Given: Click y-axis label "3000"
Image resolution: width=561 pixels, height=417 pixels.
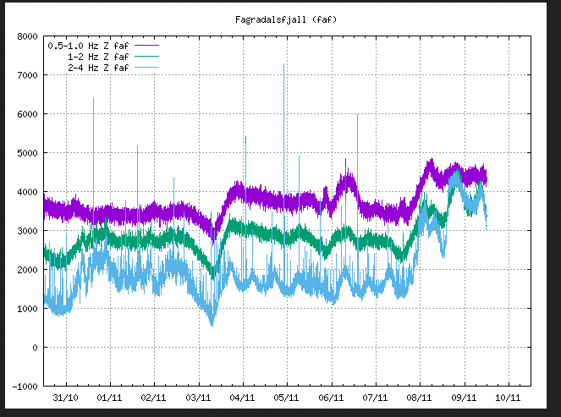Looking at the screenshot, I should 27,231.
